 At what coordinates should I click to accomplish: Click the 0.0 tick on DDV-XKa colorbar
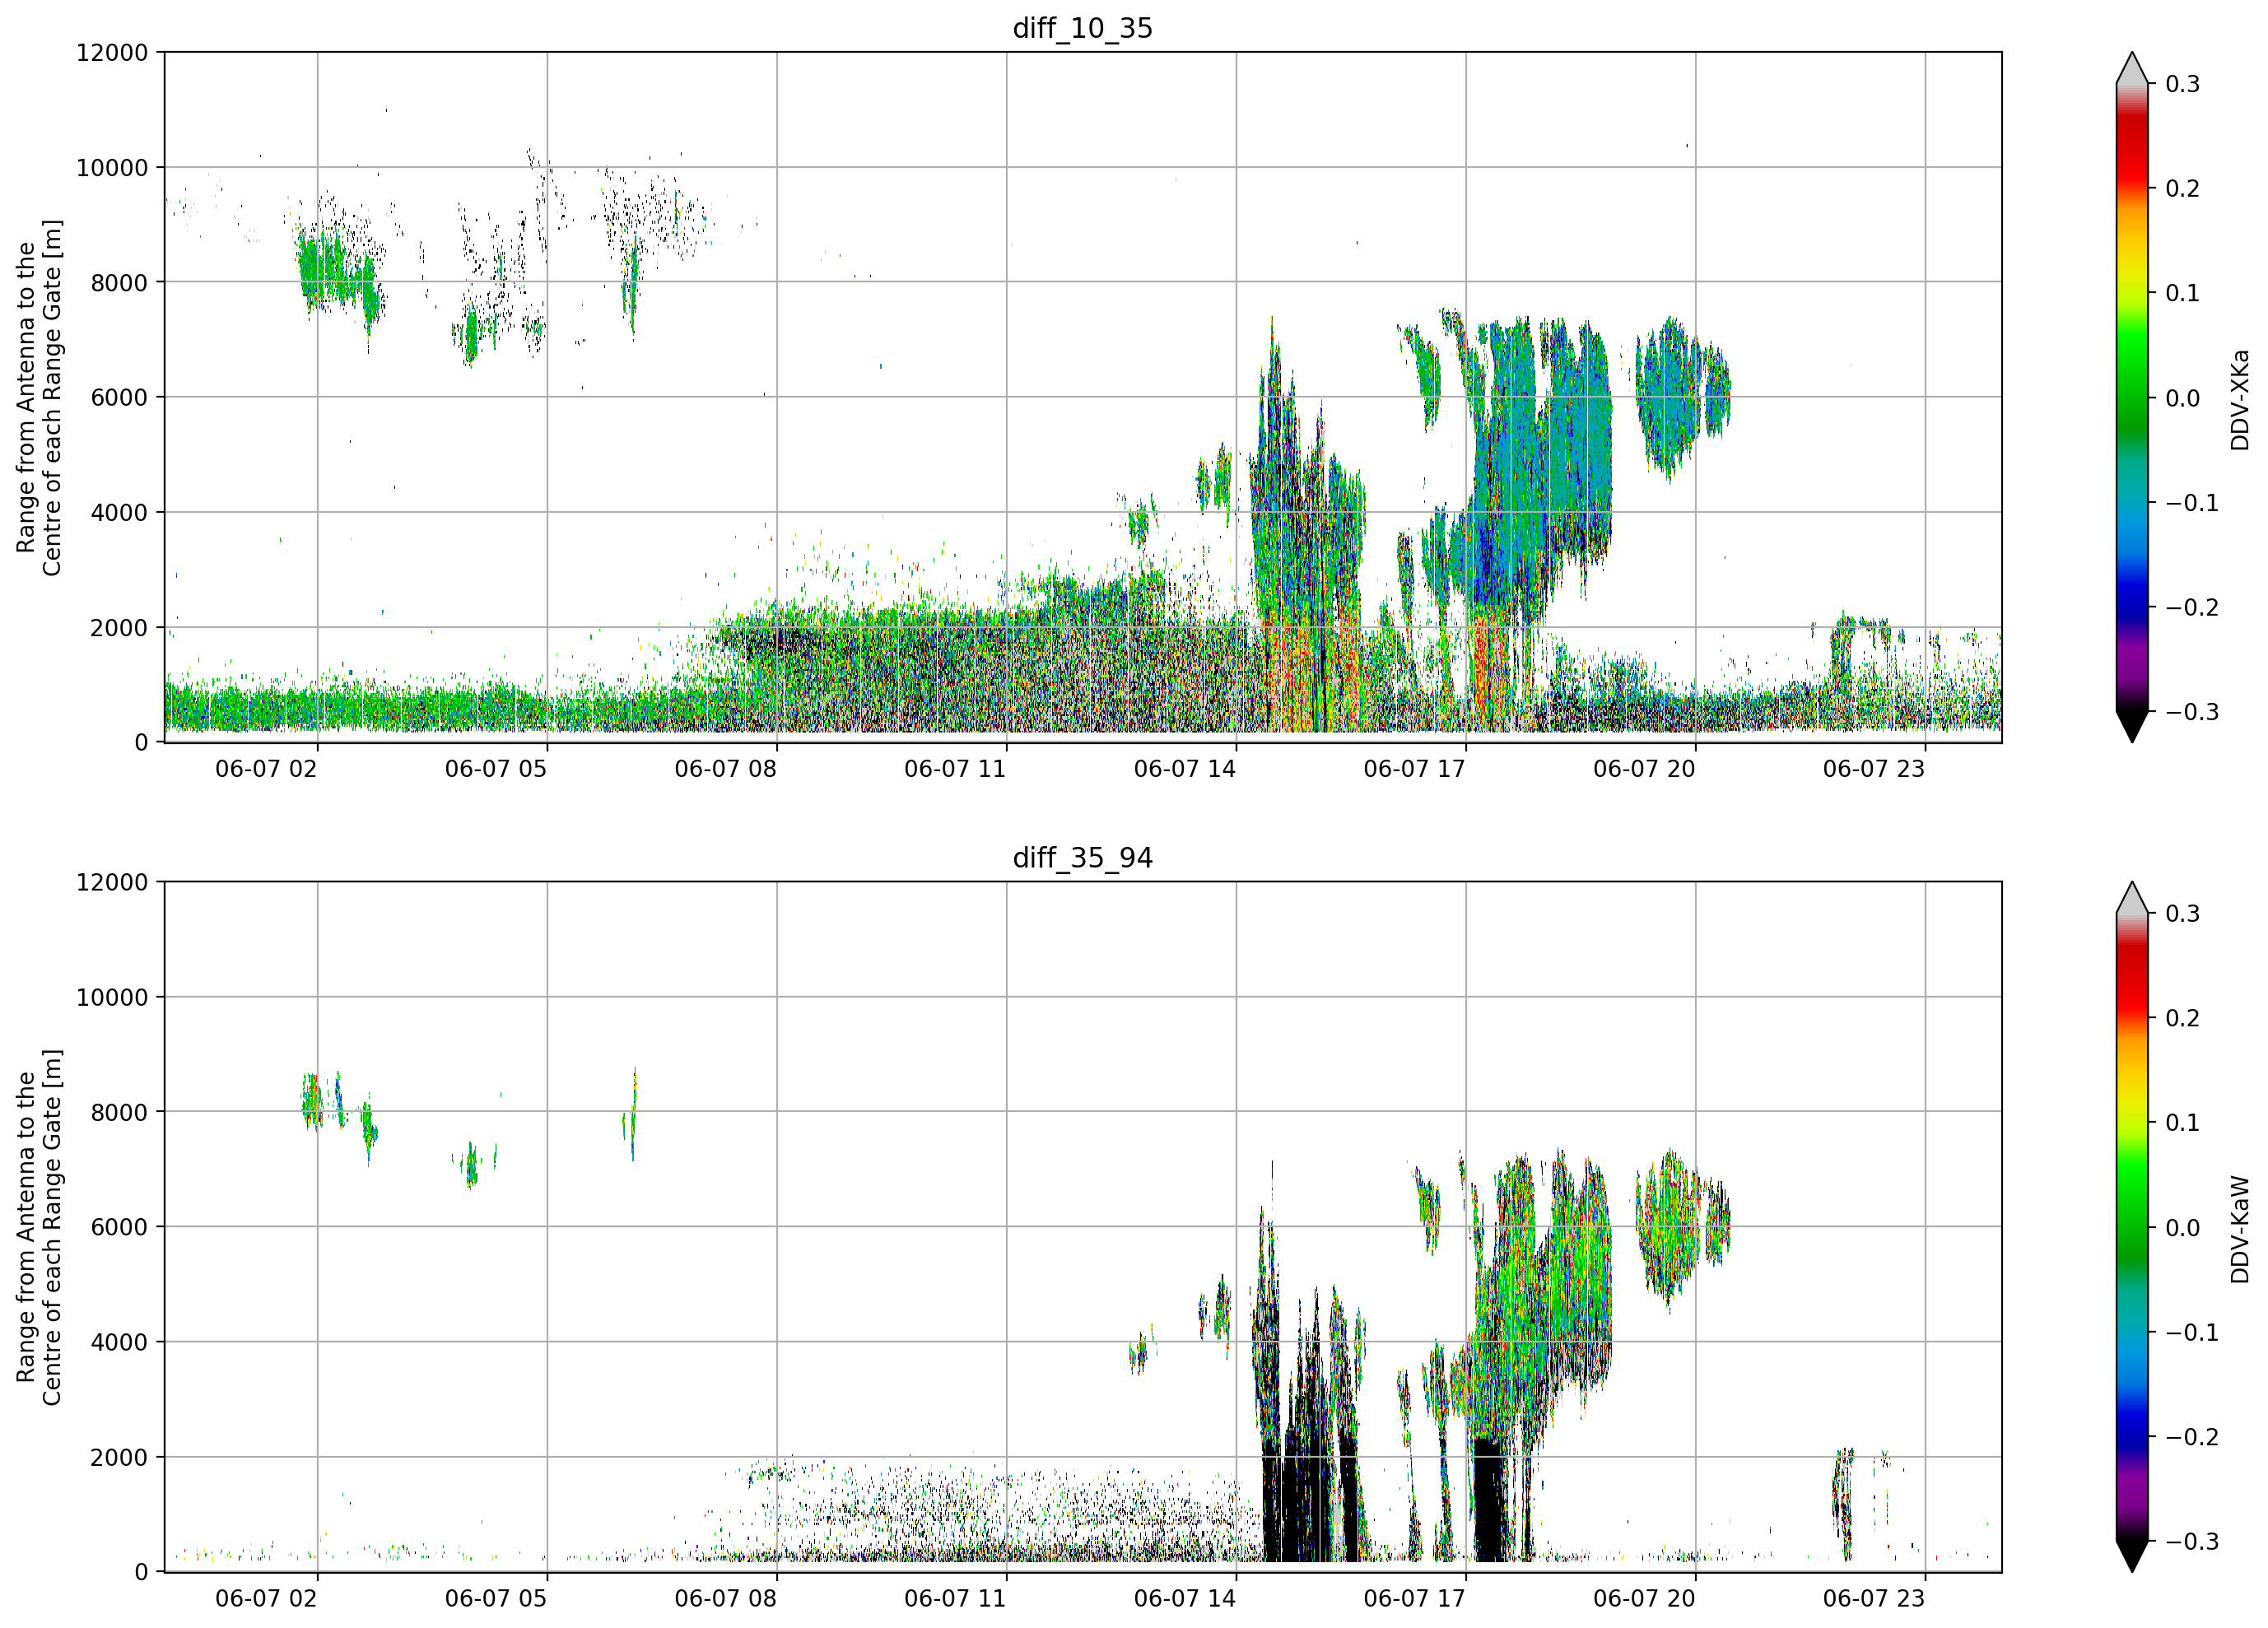2182,398
